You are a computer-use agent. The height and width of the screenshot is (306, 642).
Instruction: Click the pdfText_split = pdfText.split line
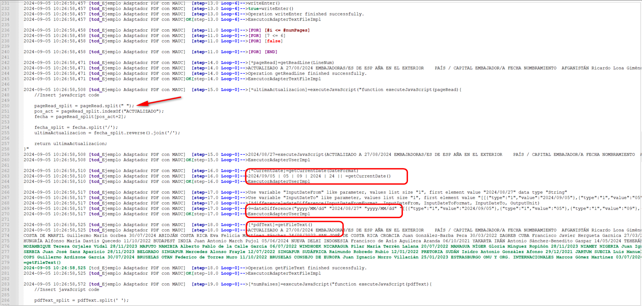pos(81,300)
